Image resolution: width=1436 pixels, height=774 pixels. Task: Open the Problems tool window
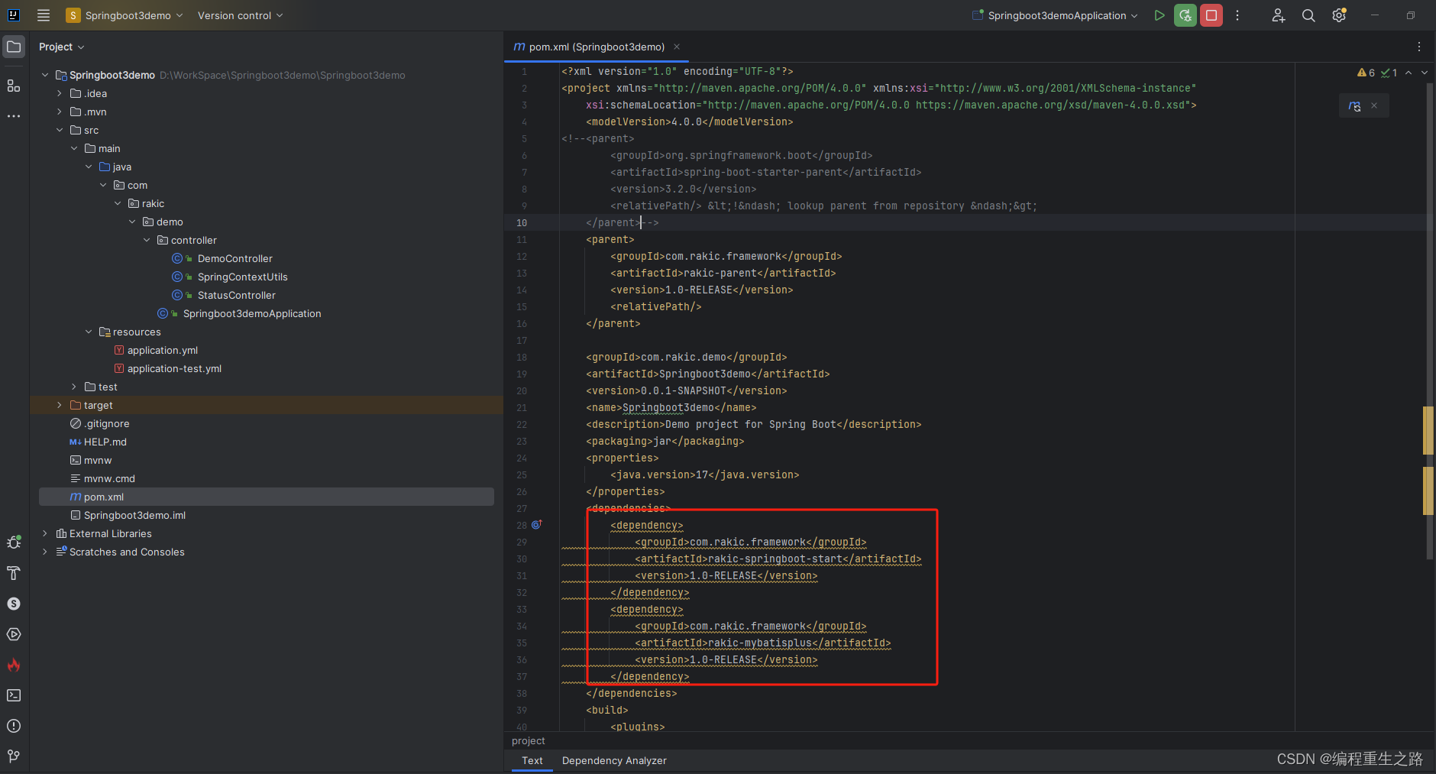pos(14,726)
